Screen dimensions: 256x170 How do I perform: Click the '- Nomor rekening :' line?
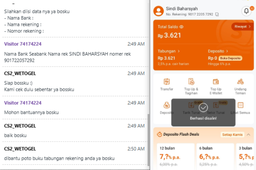click(24, 31)
